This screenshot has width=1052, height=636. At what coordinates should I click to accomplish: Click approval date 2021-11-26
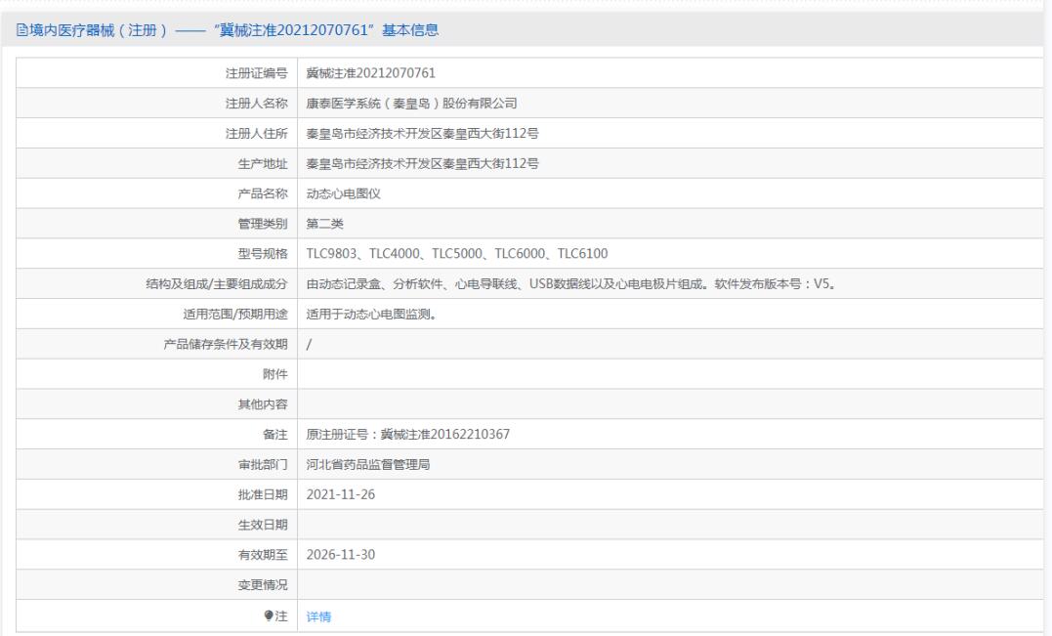point(341,494)
